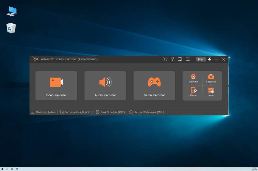This screenshot has height=171, width=258.
Task: Start the Game Recorder mode
Action: 154,86
